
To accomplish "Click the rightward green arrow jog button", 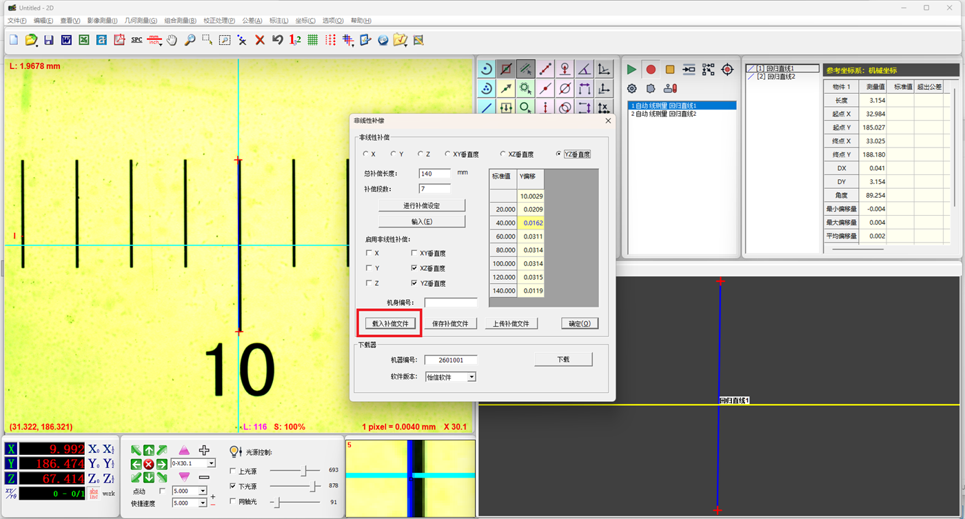I will (162, 465).
